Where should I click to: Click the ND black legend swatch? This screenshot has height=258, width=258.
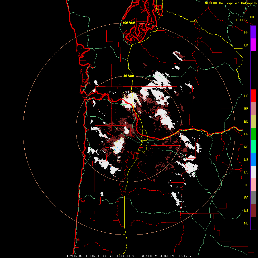click(253, 223)
